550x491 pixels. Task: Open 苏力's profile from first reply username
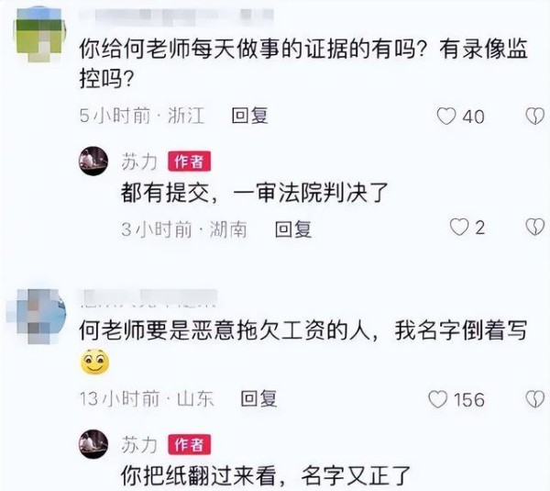coord(139,162)
